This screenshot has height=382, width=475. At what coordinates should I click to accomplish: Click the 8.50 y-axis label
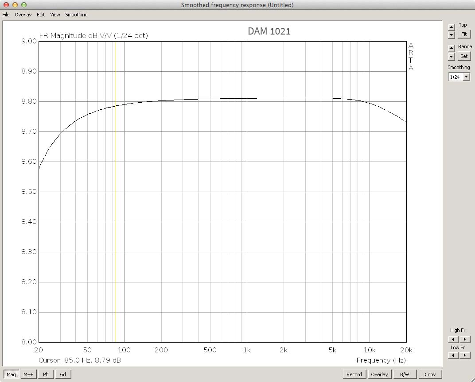click(x=29, y=192)
